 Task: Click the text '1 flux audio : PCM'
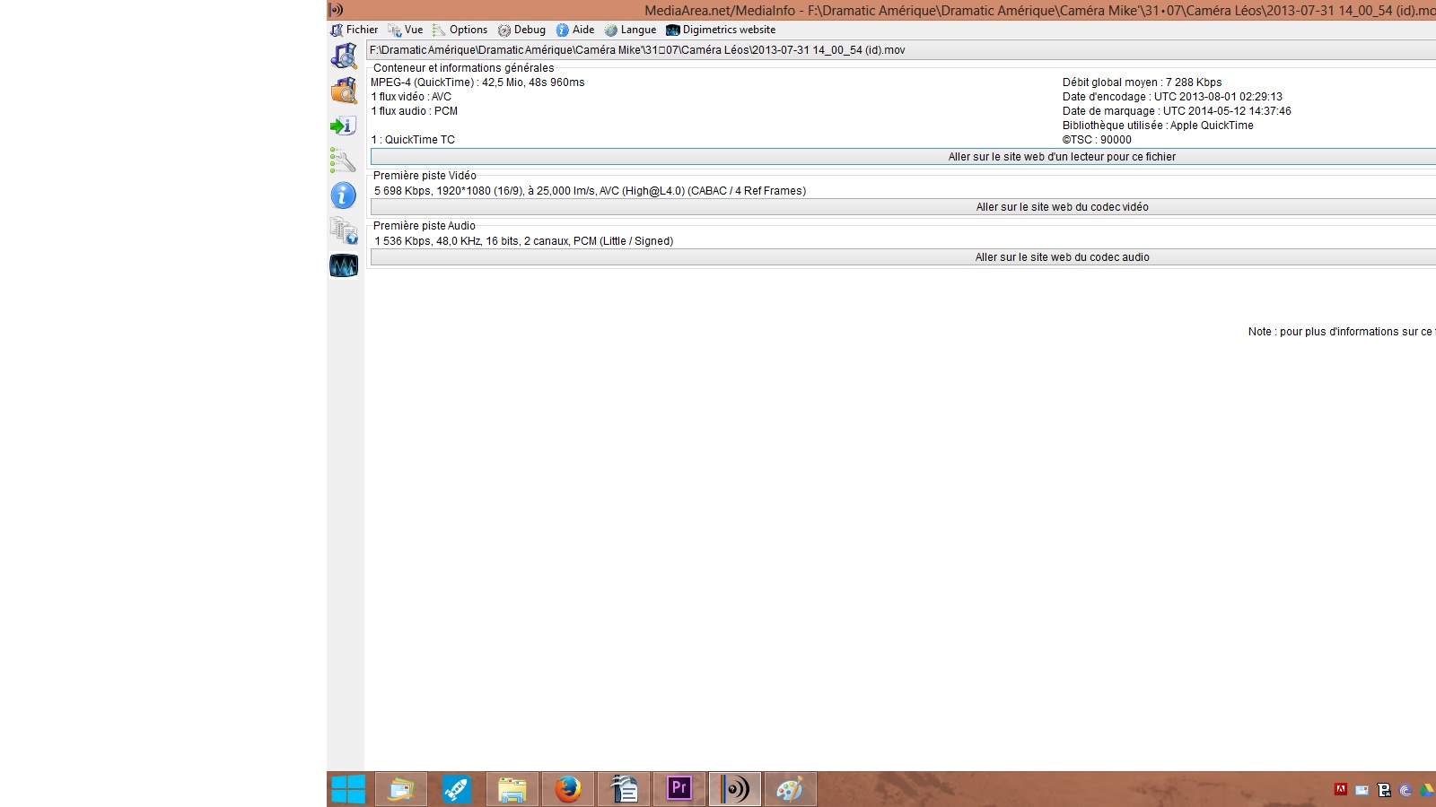point(415,111)
